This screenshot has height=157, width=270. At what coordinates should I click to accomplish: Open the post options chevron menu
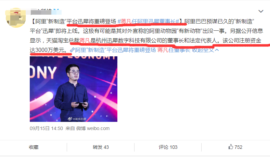click(261, 11)
